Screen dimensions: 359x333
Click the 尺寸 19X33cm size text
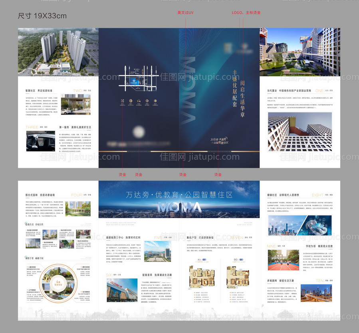point(42,16)
